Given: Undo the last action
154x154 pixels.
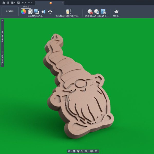Looking at the screenshot, I should tap(23, 3).
